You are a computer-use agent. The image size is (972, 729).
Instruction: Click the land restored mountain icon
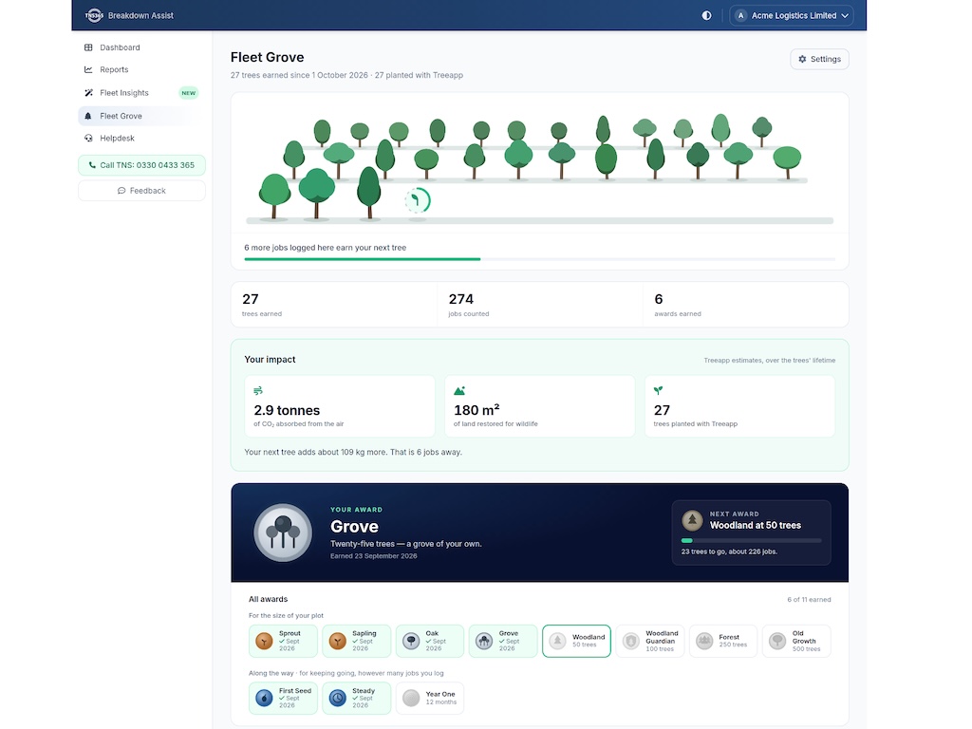pos(459,390)
